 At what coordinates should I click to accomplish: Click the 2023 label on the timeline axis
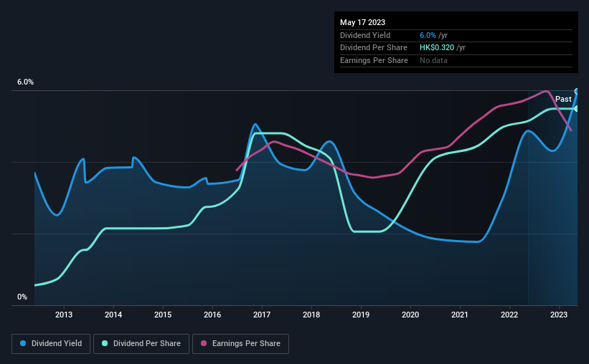click(559, 315)
